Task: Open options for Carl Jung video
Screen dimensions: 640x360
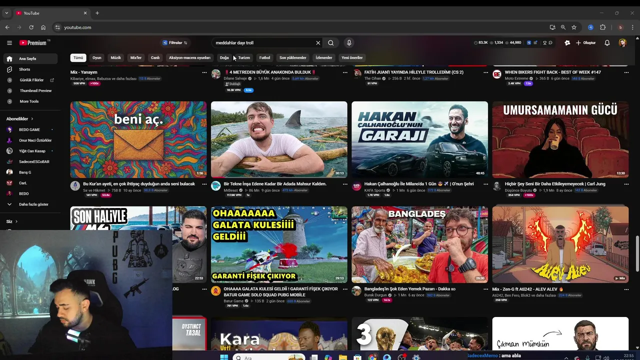Action: point(626,184)
